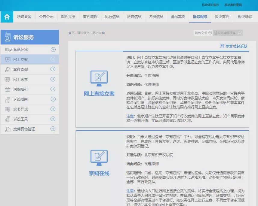Select 案件真伪验证 in the sidebar

[24, 129]
